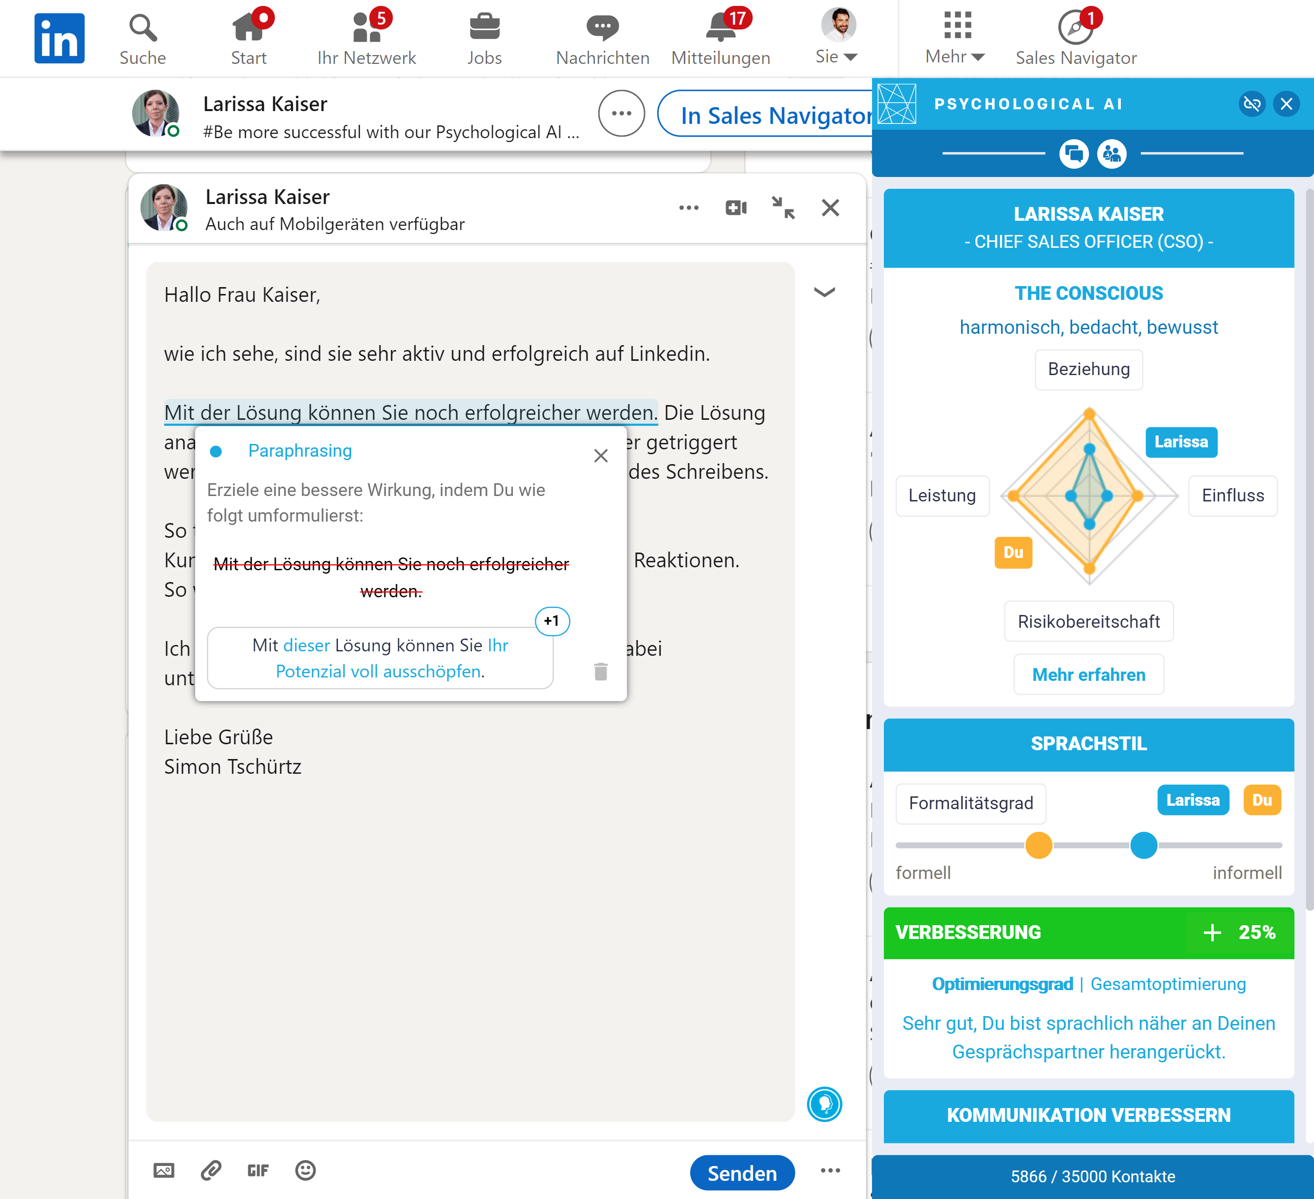
Task: Attach an image to the message
Action: (x=164, y=1170)
